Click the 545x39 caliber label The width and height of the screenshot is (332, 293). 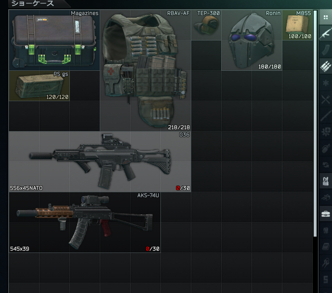point(19,249)
